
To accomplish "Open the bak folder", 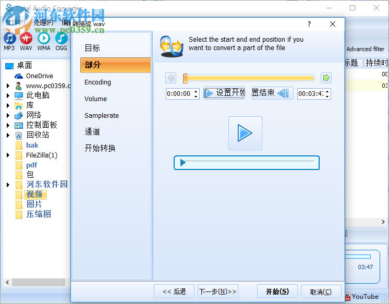I will tap(32, 145).
